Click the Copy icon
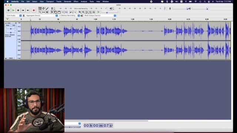This screenshot has width=237, height=133. (x=56, y=12)
